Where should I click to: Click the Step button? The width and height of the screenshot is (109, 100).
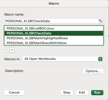click(x=67, y=93)
